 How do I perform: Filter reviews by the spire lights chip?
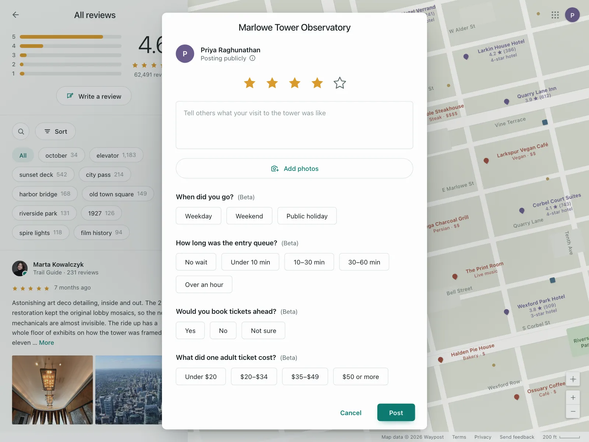click(41, 233)
